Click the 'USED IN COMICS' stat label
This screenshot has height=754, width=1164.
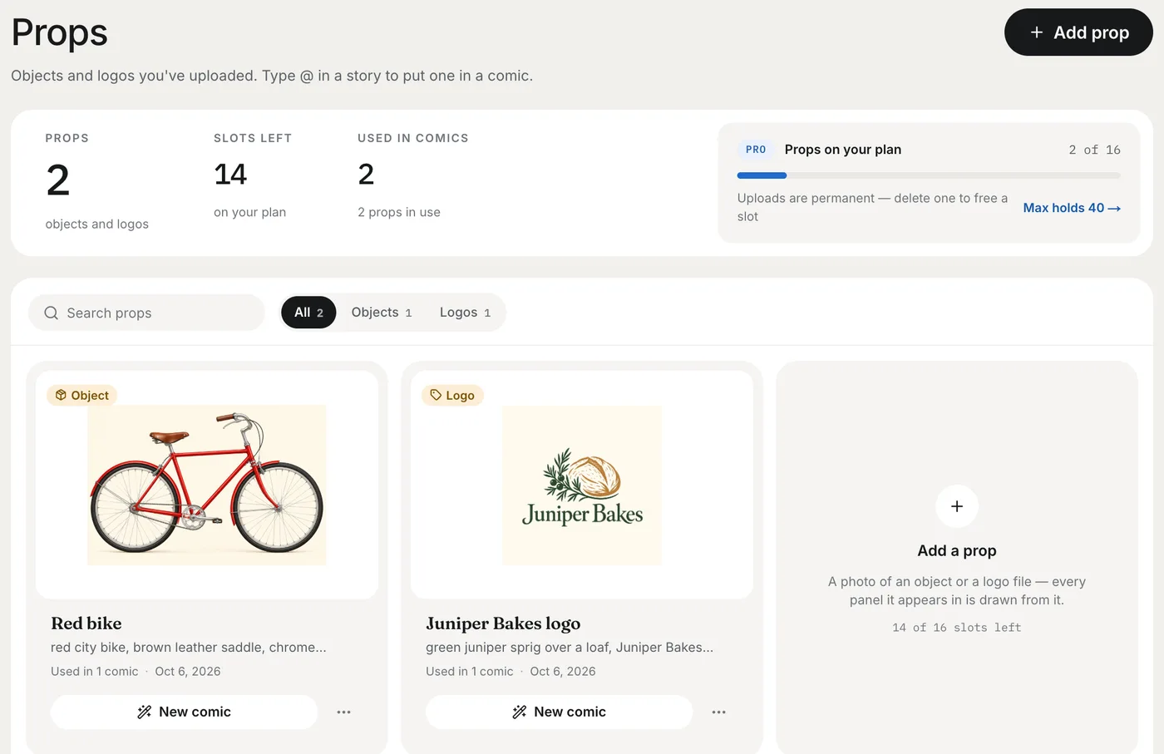pyautogui.click(x=413, y=138)
